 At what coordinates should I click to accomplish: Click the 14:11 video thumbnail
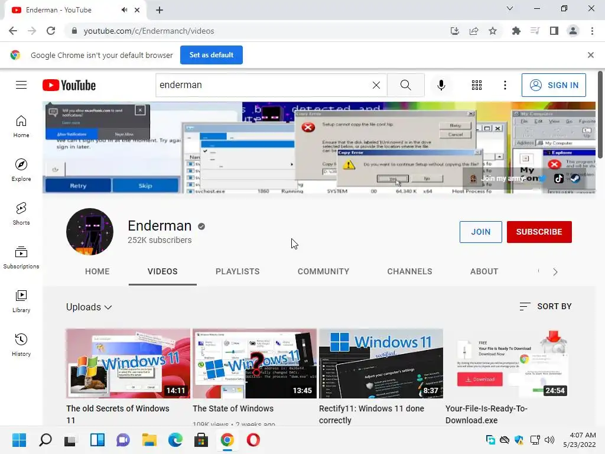[128, 364]
